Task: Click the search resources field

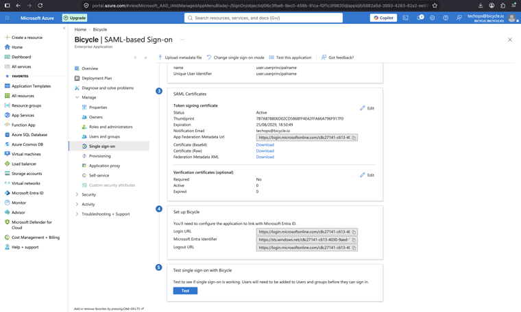Action: point(263,18)
